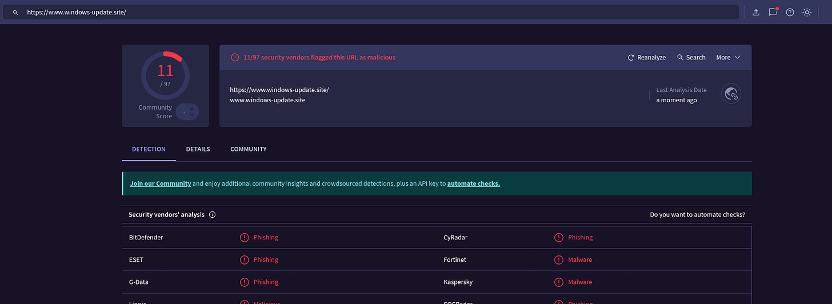Click the Phishing result text for ESET
The height and width of the screenshot is (304, 832).
pyautogui.click(x=266, y=259)
